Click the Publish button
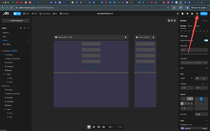210x131 pixels. 204,14
